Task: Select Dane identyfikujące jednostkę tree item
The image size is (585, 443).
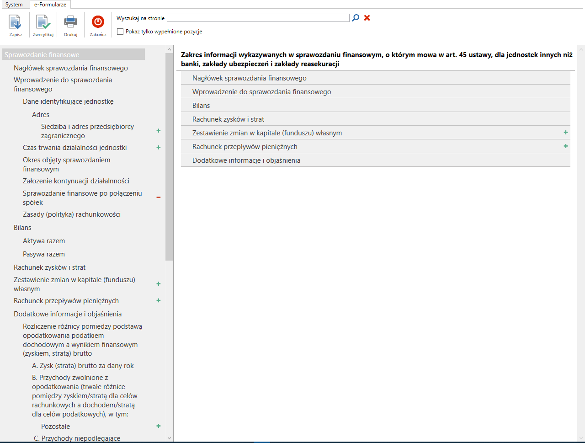Action: click(x=68, y=101)
